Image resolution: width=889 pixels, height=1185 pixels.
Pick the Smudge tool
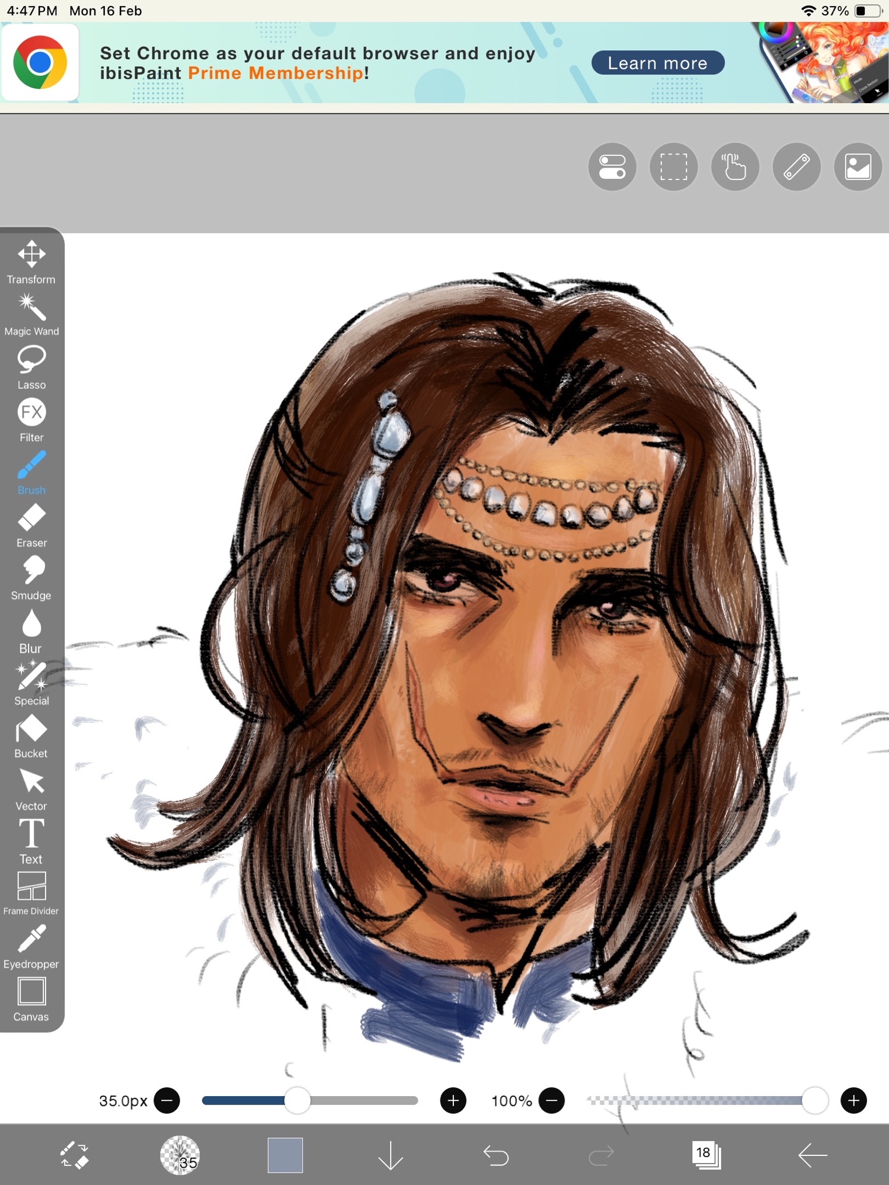31,578
